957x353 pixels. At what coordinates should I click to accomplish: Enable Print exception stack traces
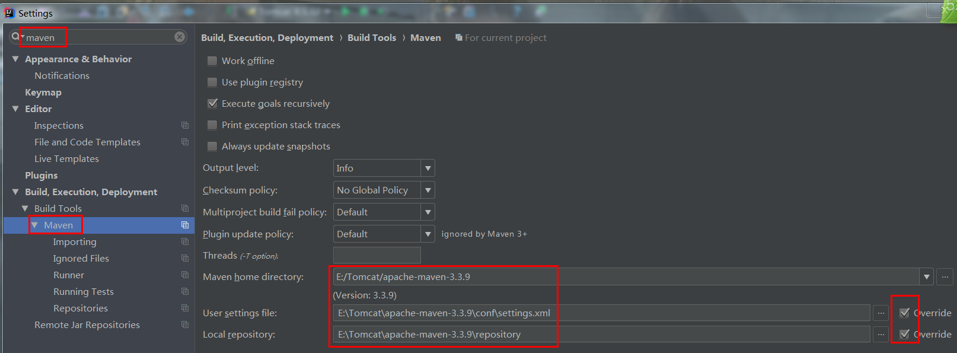tap(212, 125)
